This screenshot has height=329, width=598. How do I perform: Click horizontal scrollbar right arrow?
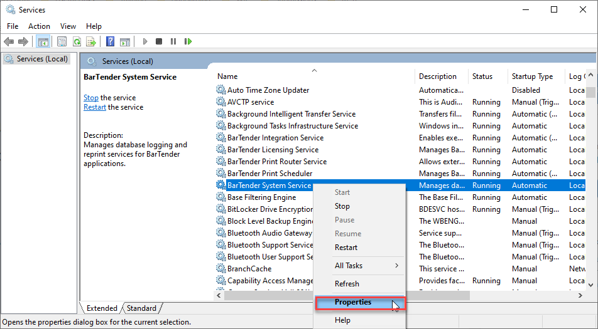(x=580, y=295)
